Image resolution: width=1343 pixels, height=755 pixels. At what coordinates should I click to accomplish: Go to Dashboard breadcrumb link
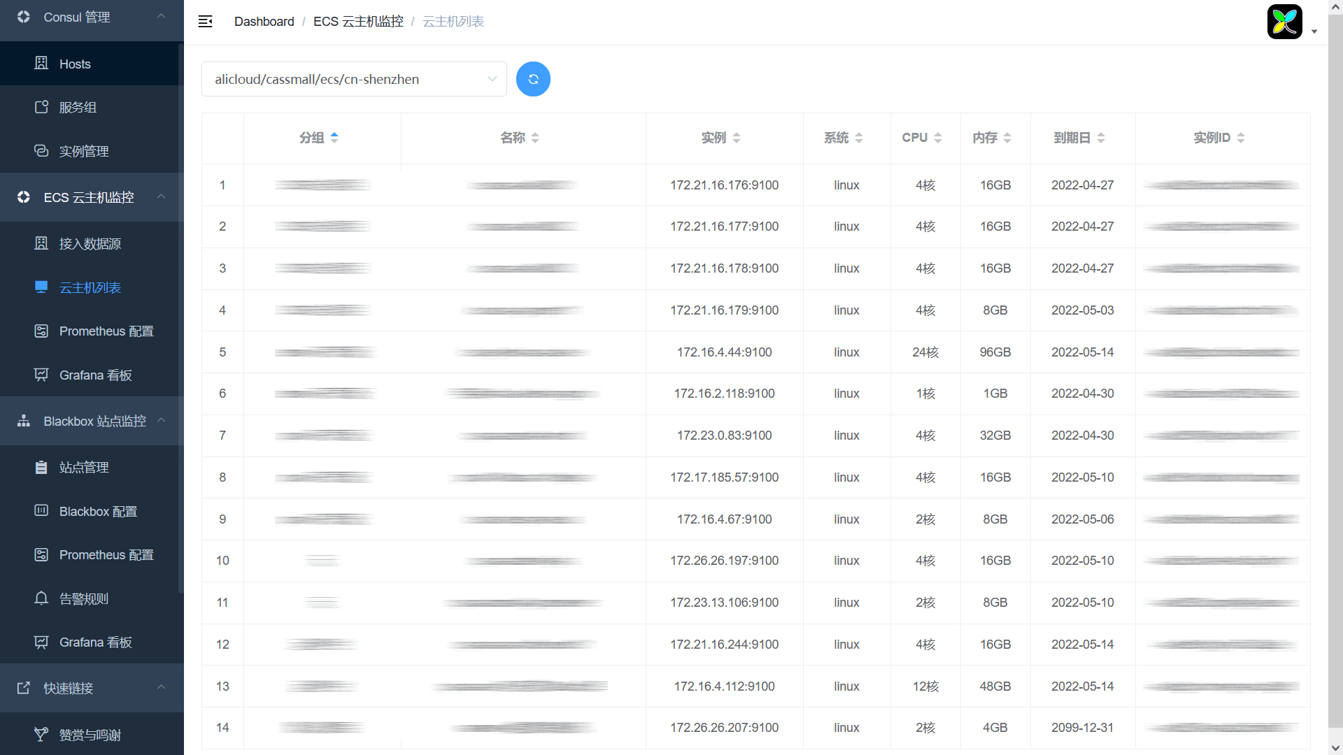coord(264,22)
